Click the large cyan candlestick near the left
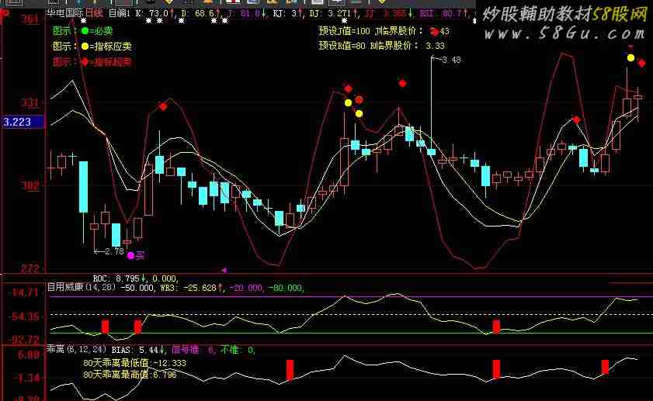 coord(83,187)
